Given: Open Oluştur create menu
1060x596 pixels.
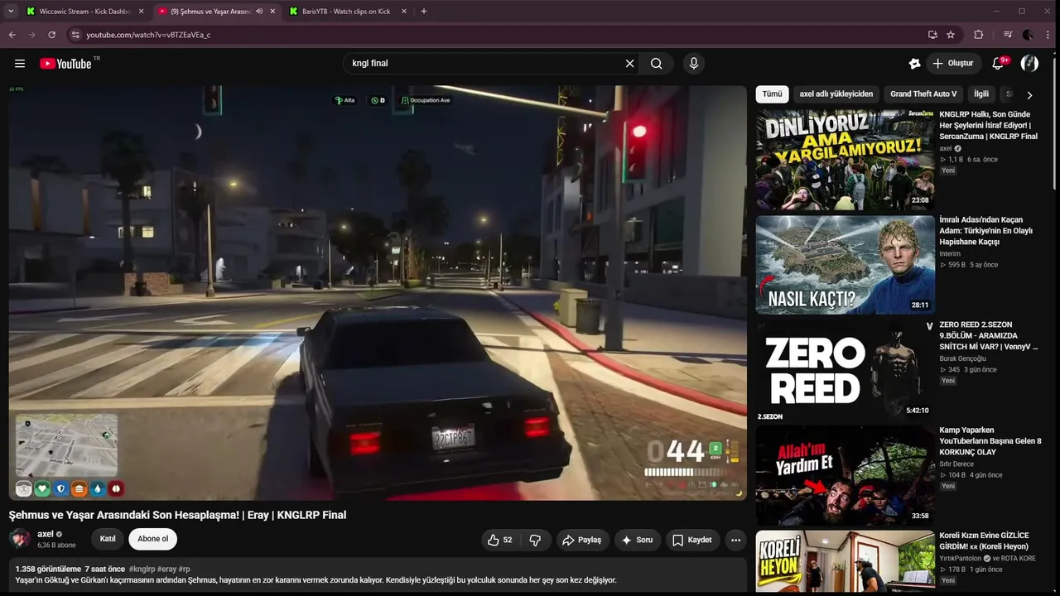Looking at the screenshot, I should pyautogui.click(x=952, y=64).
